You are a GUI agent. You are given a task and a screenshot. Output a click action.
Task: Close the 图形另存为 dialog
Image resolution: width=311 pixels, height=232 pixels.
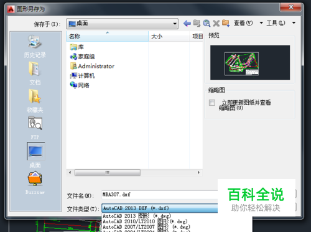291,7
